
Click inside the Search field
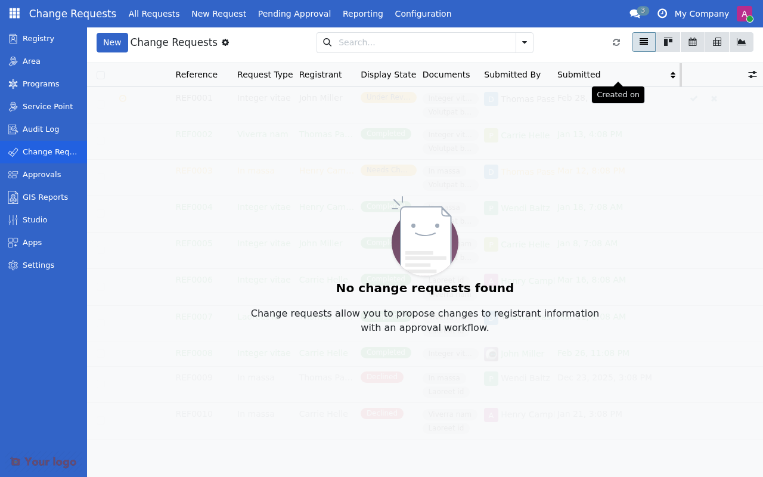417,42
